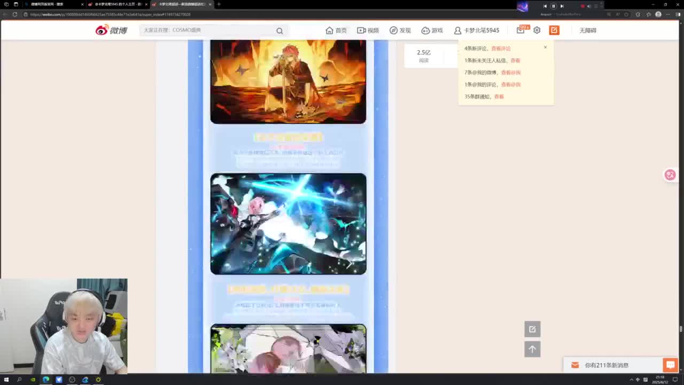Image resolution: width=684 pixels, height=385 pixels.
Task: Open Microsoft Edge from taskbar
Action: click(x=46, y=380)
